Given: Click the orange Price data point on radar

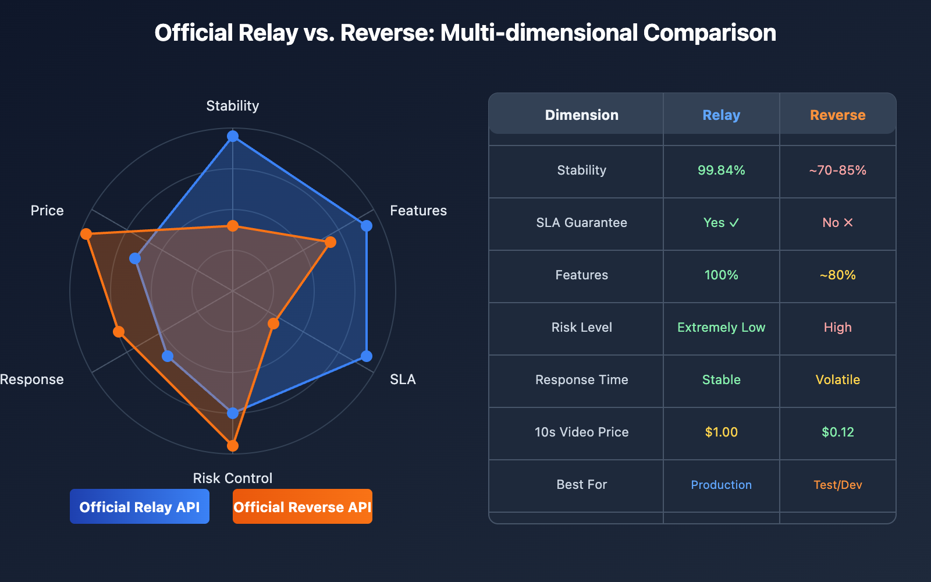Looking at the screenshot, I should [86, 234].
